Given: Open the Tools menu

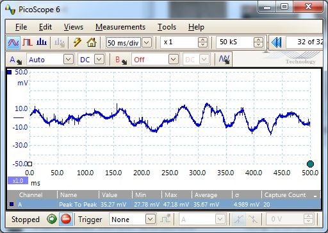Looking at the screenshot, I should tap(167, 27).
